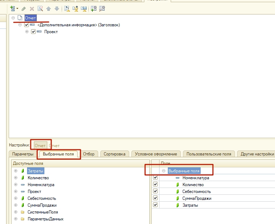Uncheck the Проект grouping checkbox
The width and height of the screenshot is (275, 224).
pos(34,32)
